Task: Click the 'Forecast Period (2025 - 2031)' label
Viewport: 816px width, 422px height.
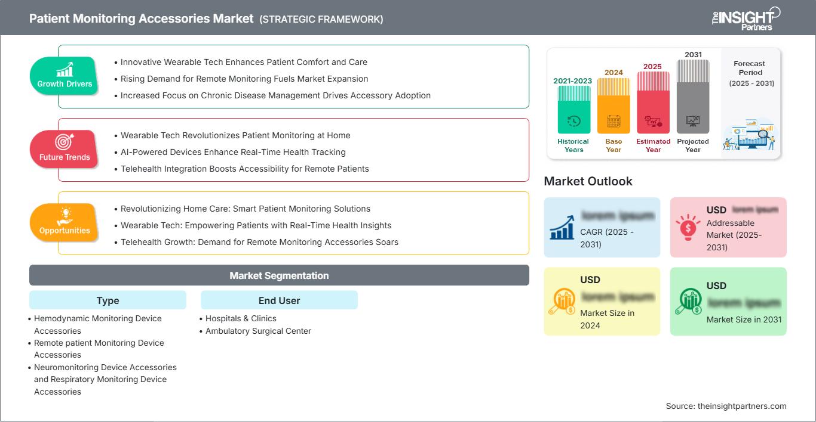Action: click(751, 73)
